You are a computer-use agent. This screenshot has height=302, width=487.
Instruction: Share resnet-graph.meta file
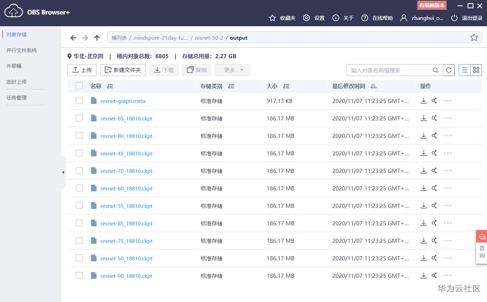[x=434, y=101]
